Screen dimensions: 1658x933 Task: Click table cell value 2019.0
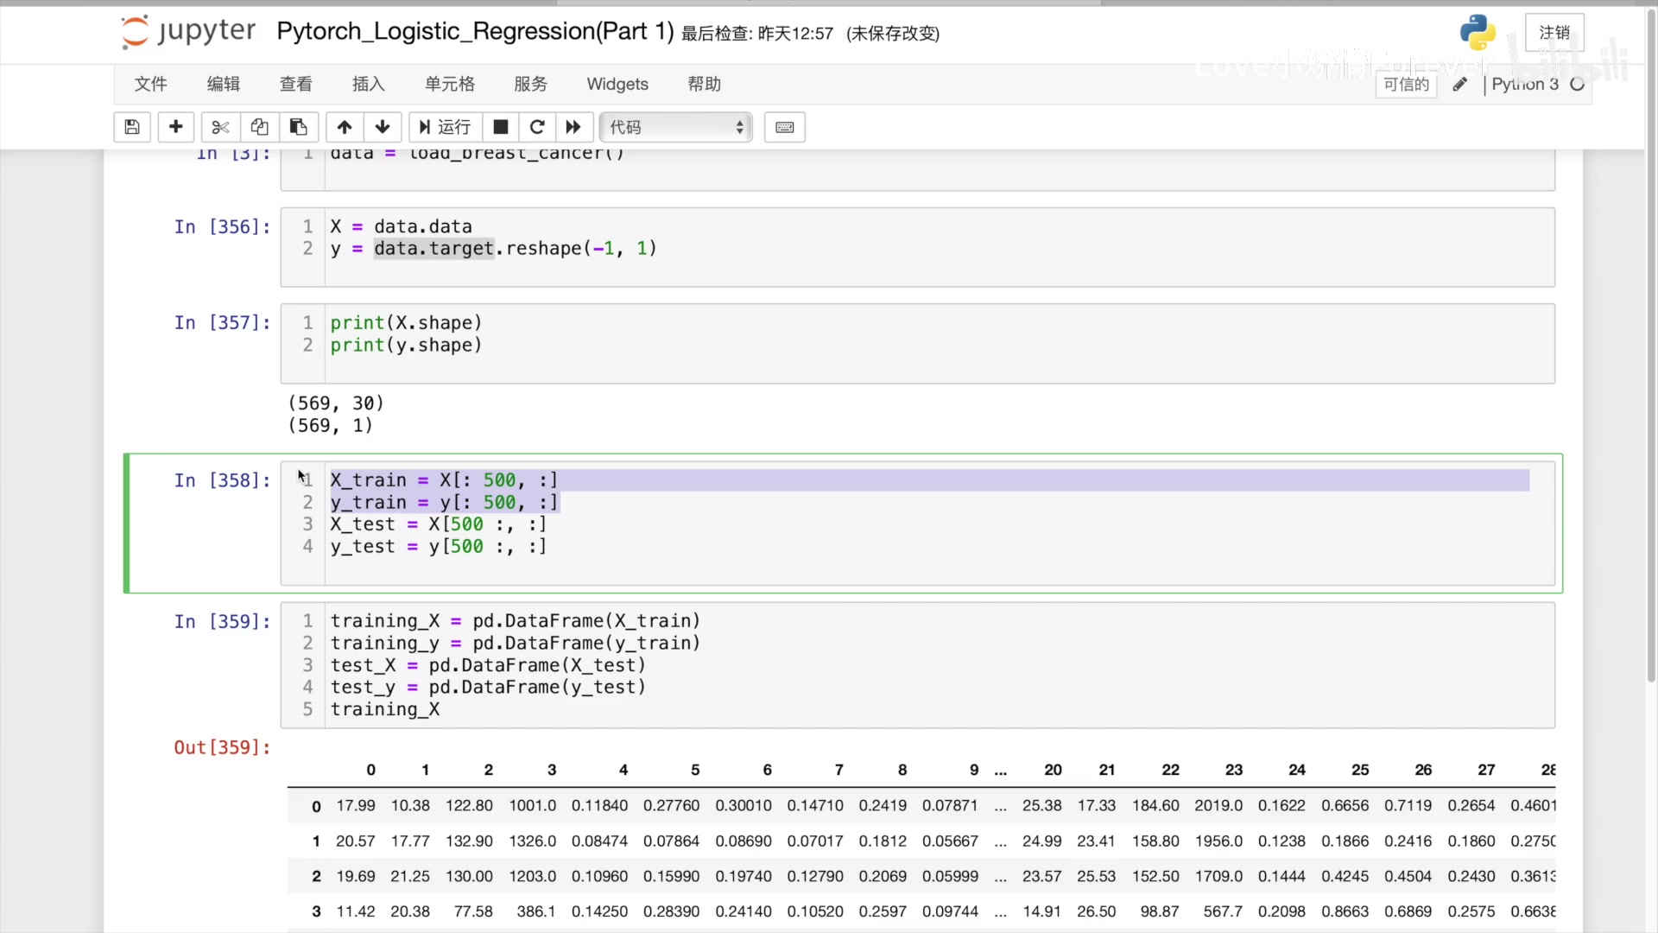[1218, 805]
